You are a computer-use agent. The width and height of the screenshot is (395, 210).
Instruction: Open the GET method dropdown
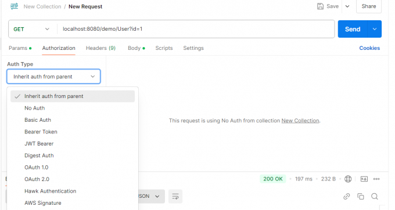(31, 29)
